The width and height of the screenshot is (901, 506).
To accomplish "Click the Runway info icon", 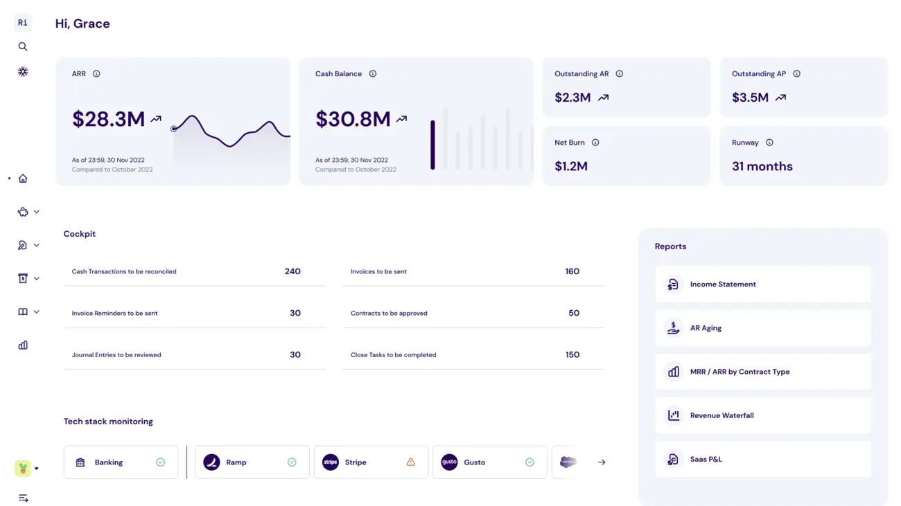I will (769, 143).
